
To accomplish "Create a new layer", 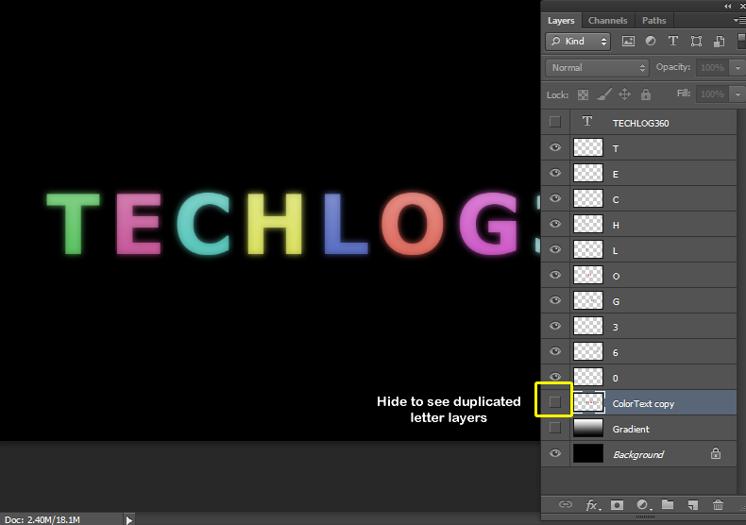I will pyautogui.click(x=693, y=505).
